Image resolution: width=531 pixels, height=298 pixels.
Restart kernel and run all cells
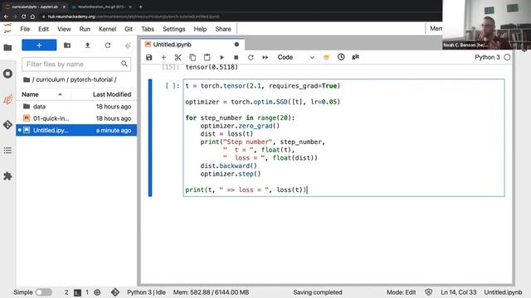tap(265, 57)
